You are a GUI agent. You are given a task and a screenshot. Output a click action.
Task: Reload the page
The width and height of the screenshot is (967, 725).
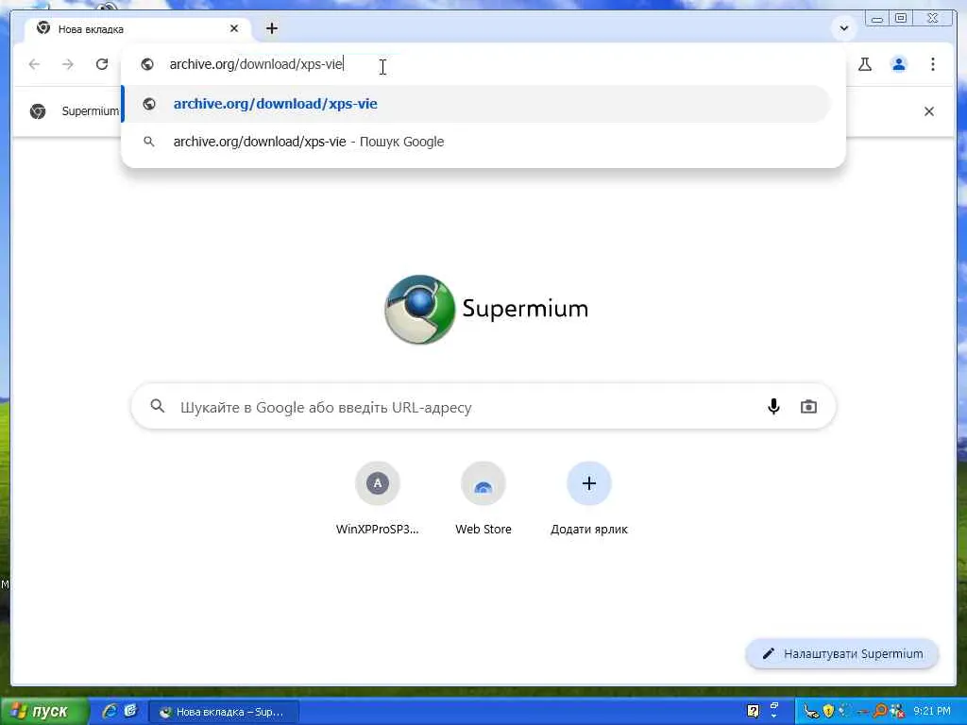[x=102, y=64]
